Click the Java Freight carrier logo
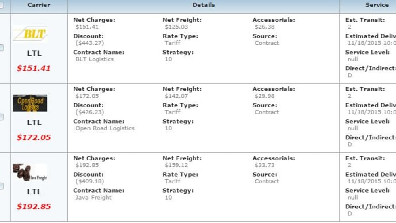Viewport: 396px width, 223px height. (x=30, y=173)
